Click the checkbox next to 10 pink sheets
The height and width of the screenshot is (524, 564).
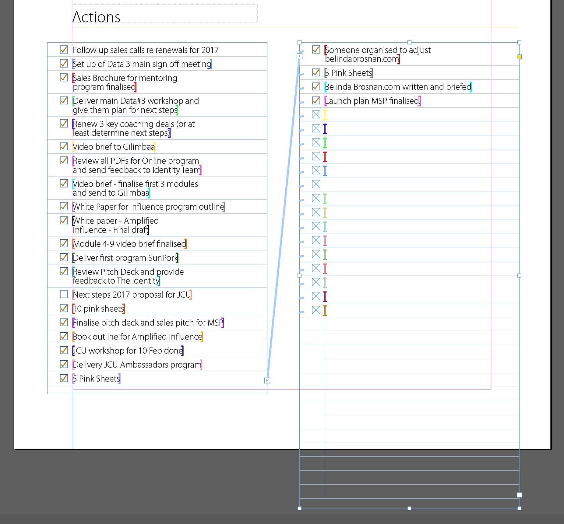point(64,308)
